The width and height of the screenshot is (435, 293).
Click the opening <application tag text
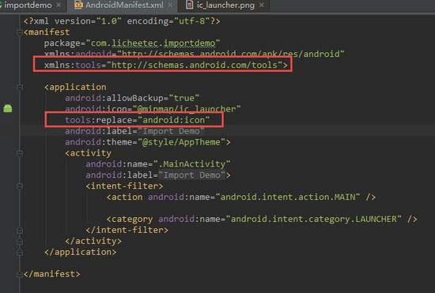tap(75, 87)
